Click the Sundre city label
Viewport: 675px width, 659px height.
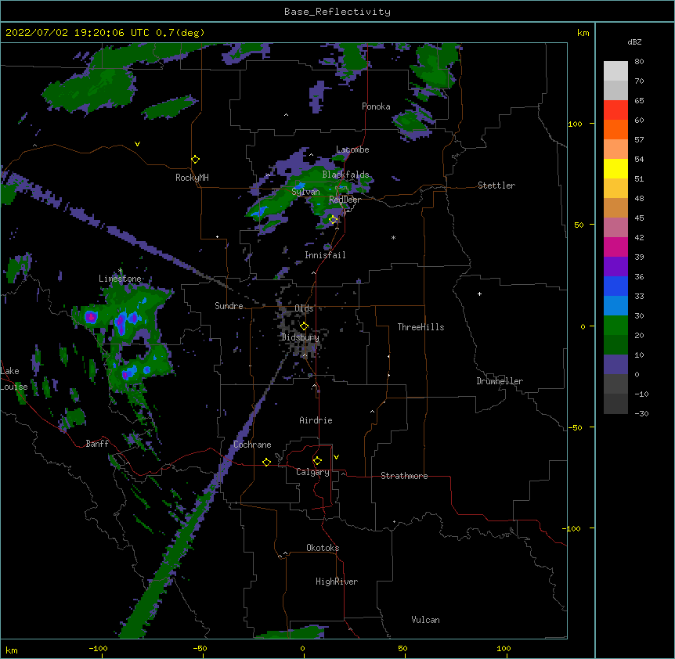229,306
